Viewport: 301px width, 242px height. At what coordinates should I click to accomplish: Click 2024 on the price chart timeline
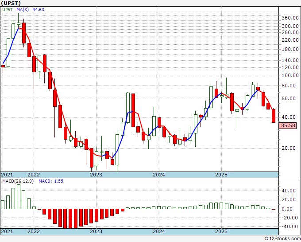159,175
